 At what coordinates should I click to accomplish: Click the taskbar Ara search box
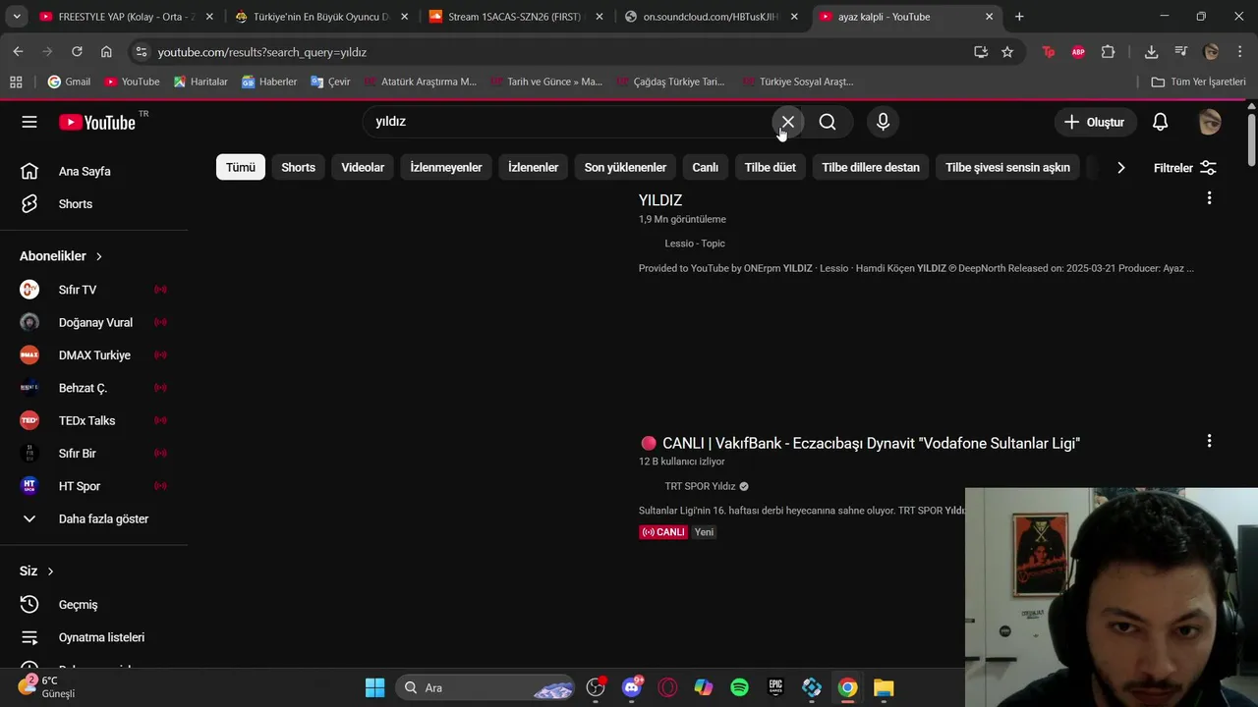click(486, 687)
